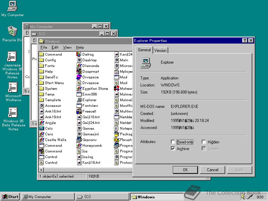
Task: Select the Template folder
Action: (50, 100)
